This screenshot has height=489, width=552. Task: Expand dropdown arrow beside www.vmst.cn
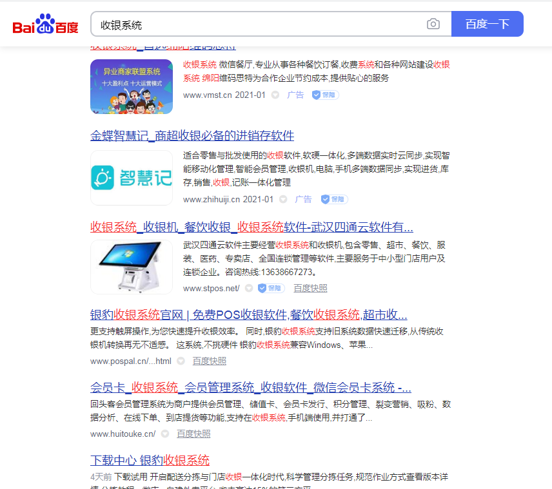[275, 95]
